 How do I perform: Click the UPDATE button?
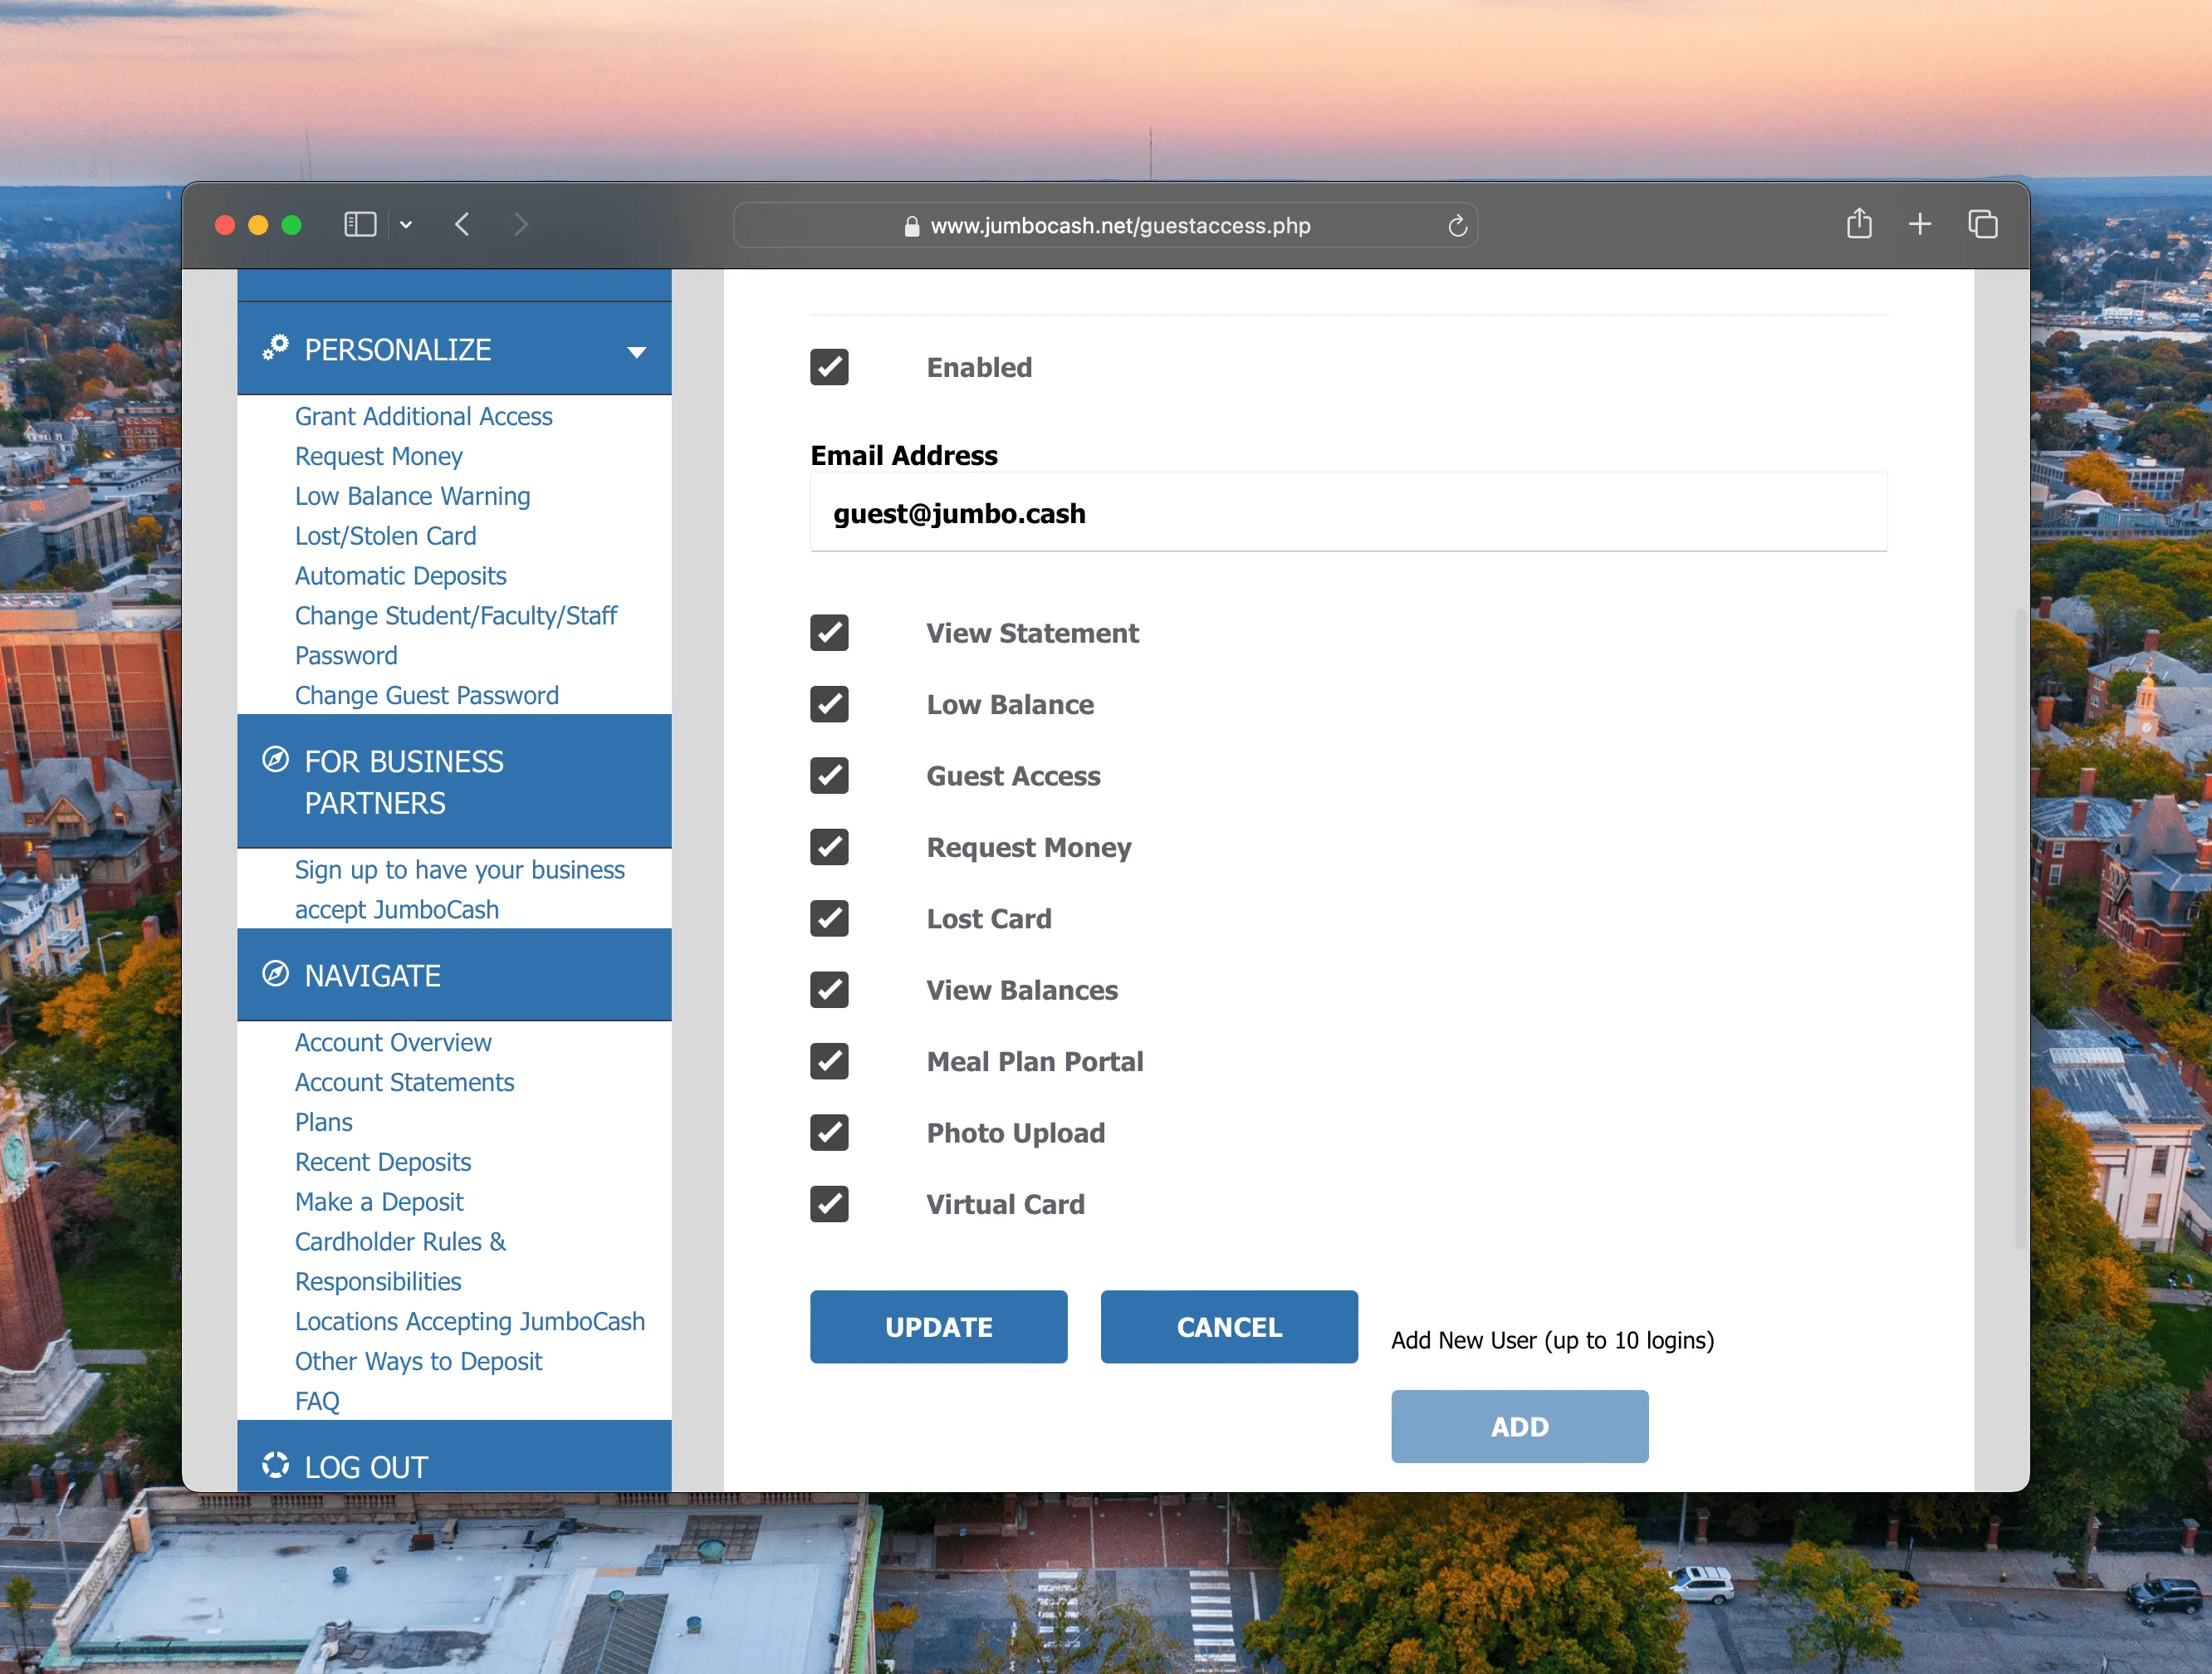tap(938, 1327)
